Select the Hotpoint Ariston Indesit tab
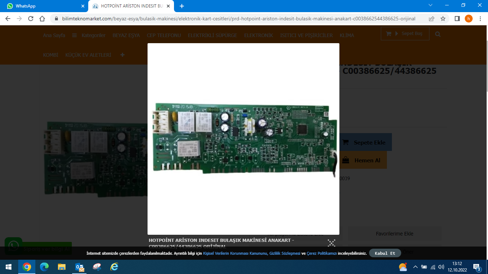The height and width of the screenshot is (274, 488). point(131,6)
